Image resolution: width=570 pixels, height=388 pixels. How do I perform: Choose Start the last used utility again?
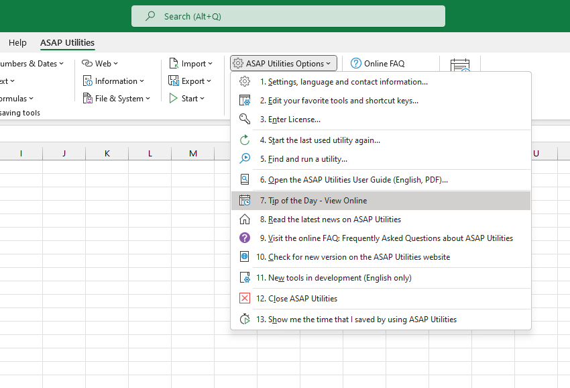(381, 140)
